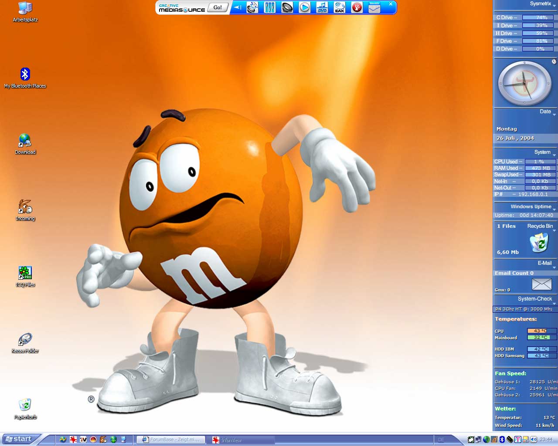The width and height of the screenshot is (558, 446).
Task: Click the IP address 192.168.0.1
Action: click(x=533, y=194)
